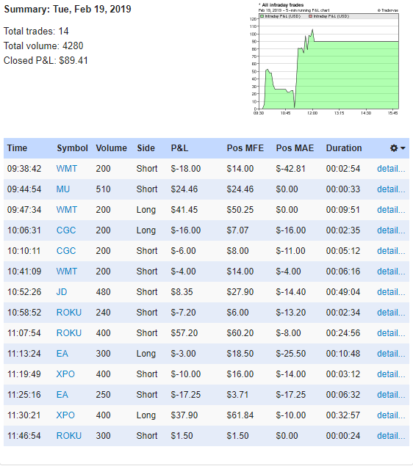View detail for 10:52:26 JD trade

pyautogui.click(x=391, y=291)
